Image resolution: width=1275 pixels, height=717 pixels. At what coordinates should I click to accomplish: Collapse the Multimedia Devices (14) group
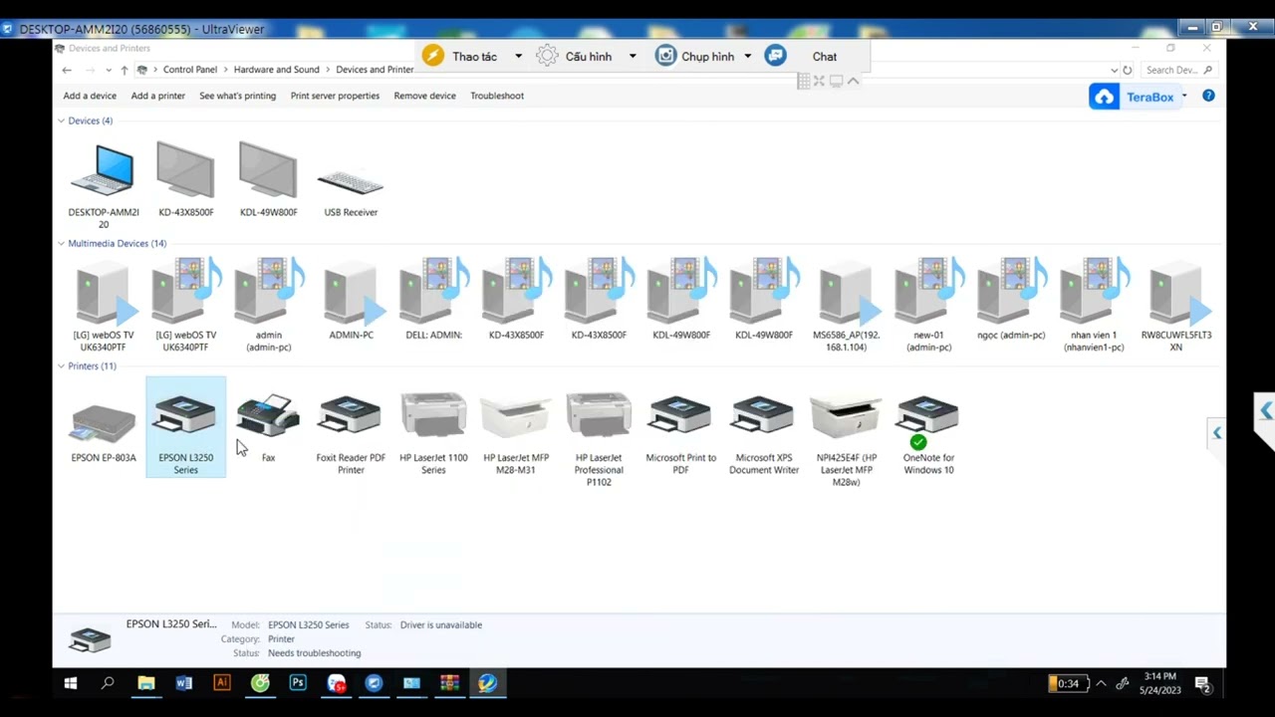point(61,243)
